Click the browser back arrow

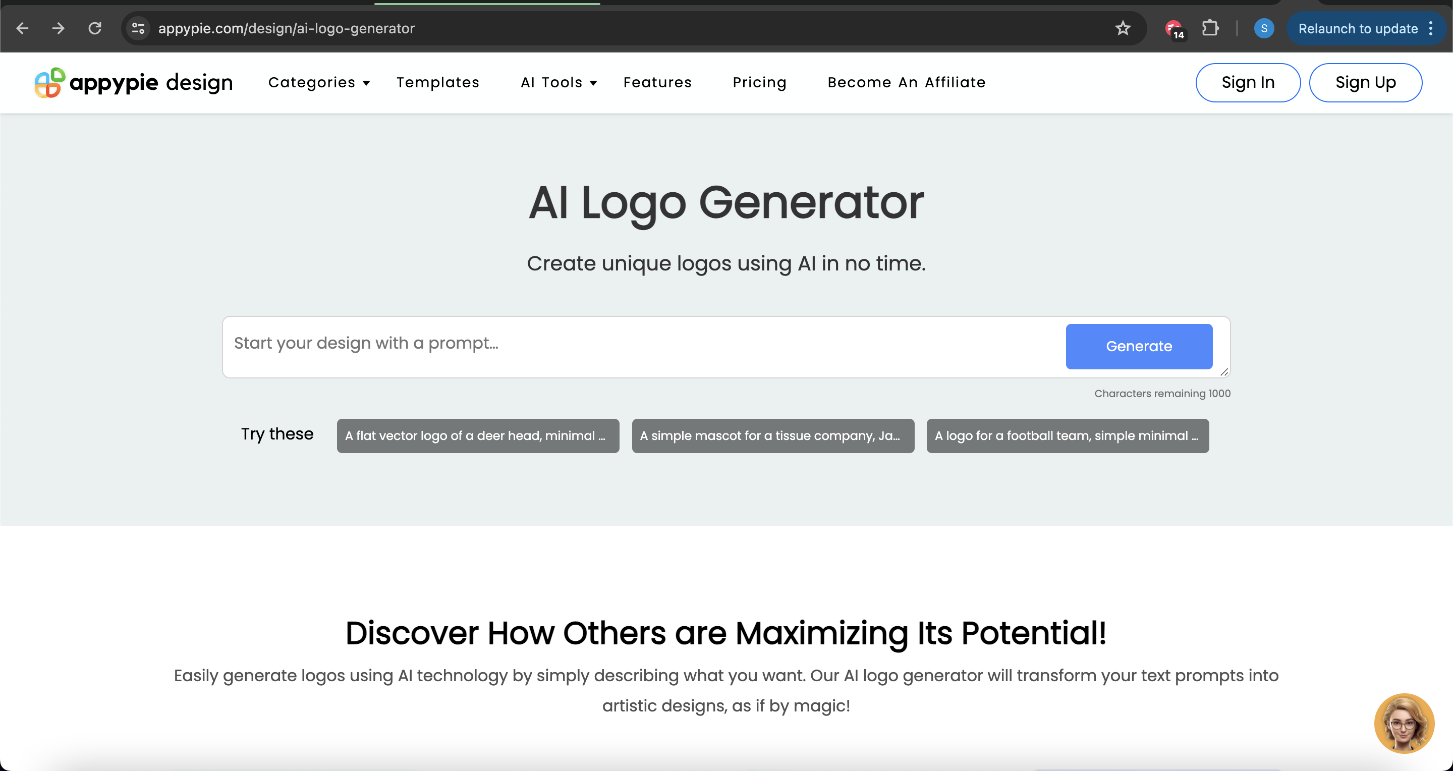point(23,28)
